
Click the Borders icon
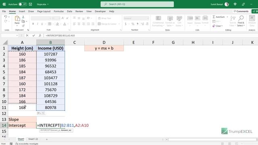[50, 24]
